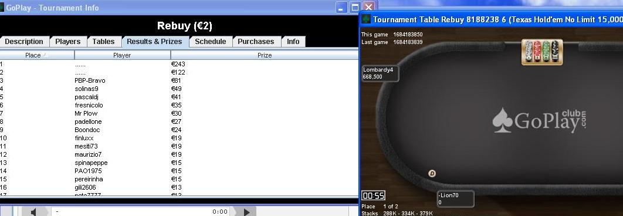Sort by the Player column header
623x216 pixels.
click(123, 55)
